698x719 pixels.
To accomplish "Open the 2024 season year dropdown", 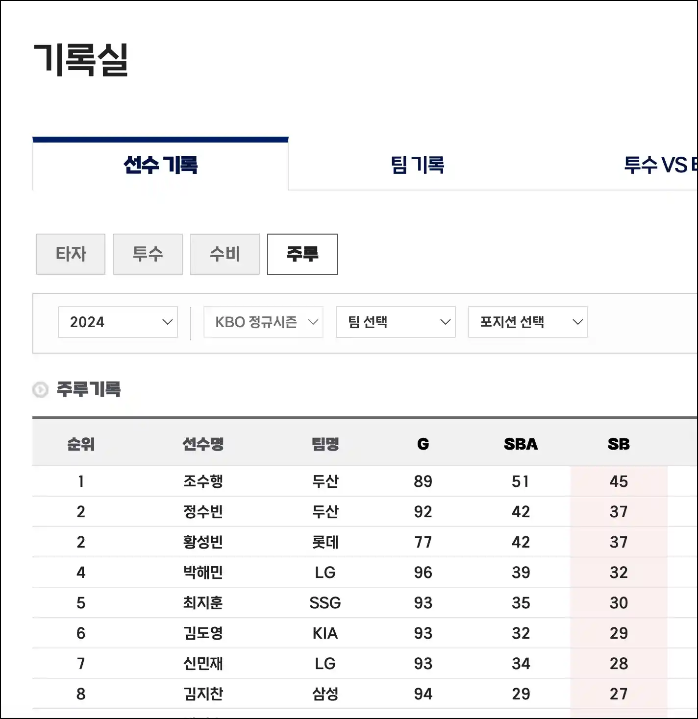I will 118,322.
